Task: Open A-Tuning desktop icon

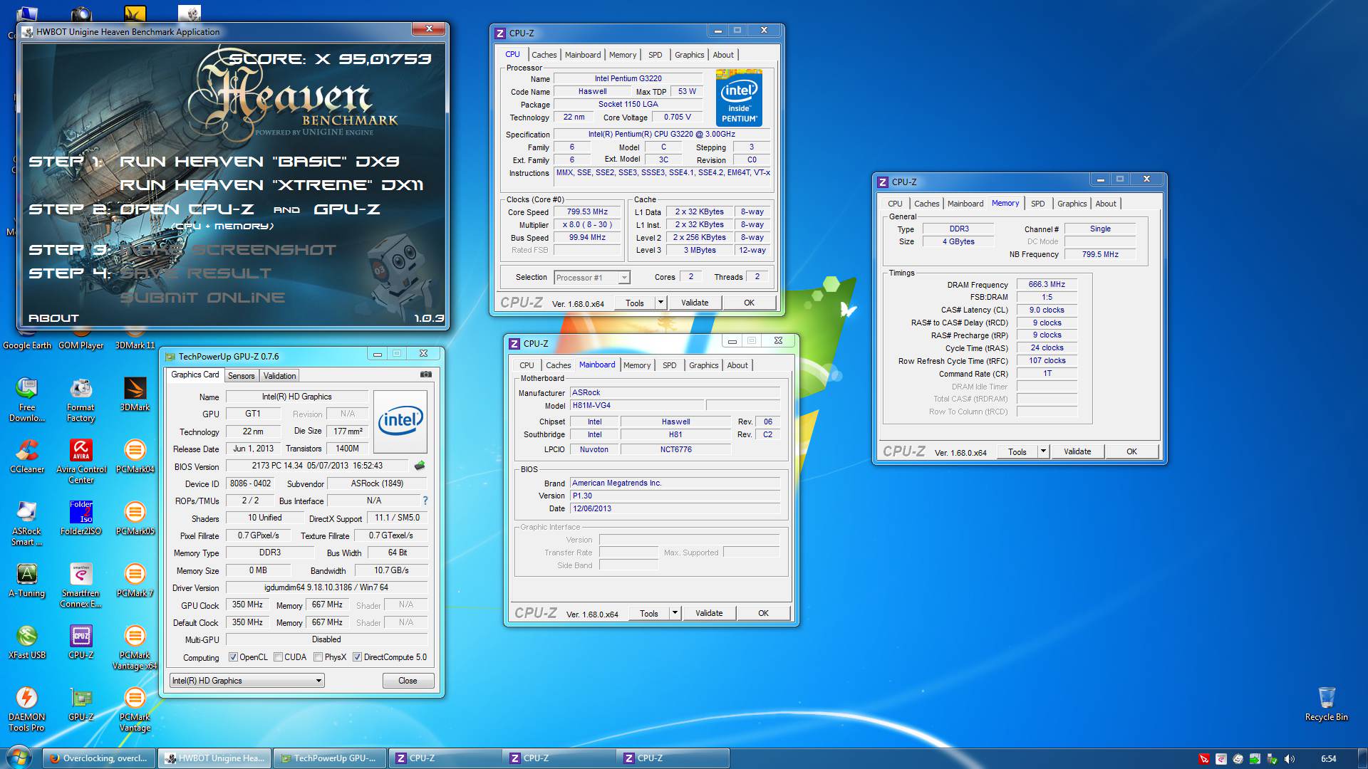Action: coord(27,580)
